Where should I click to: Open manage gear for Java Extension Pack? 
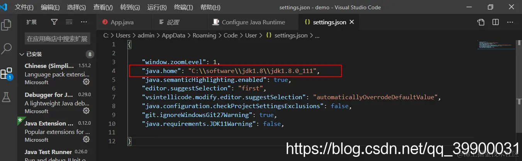coord(86,139)
